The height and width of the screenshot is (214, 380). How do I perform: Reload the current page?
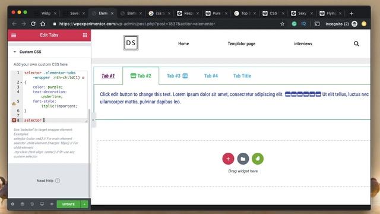(x=33, y=24)
